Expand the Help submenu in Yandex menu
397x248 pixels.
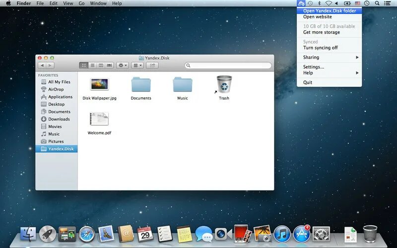click(329, 73)
